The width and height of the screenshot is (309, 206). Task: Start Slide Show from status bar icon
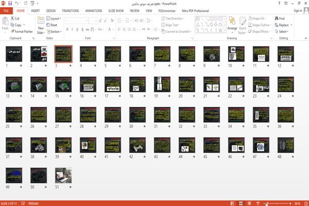(258, 203)
